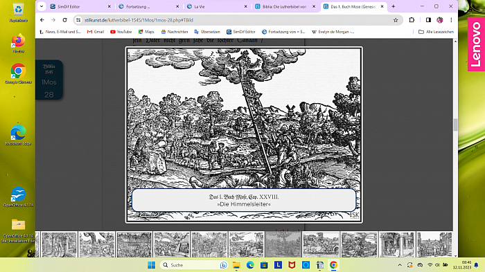Open the OpenOffice 4.1.14 desktop shortcut
Screen dimensions: 485x272
point(18,197)
